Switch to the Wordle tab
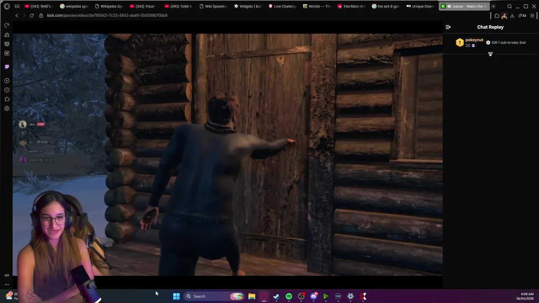This screenshot has height=303, width=539. (x=317, y=6)
